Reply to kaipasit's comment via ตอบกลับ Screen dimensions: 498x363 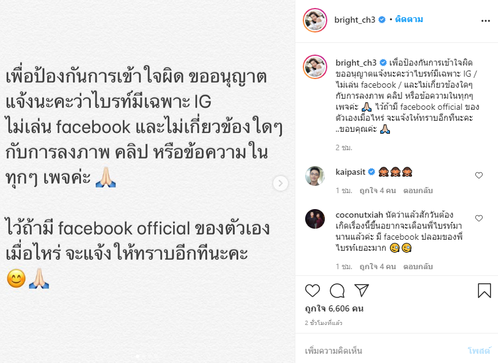coord(418,191)
